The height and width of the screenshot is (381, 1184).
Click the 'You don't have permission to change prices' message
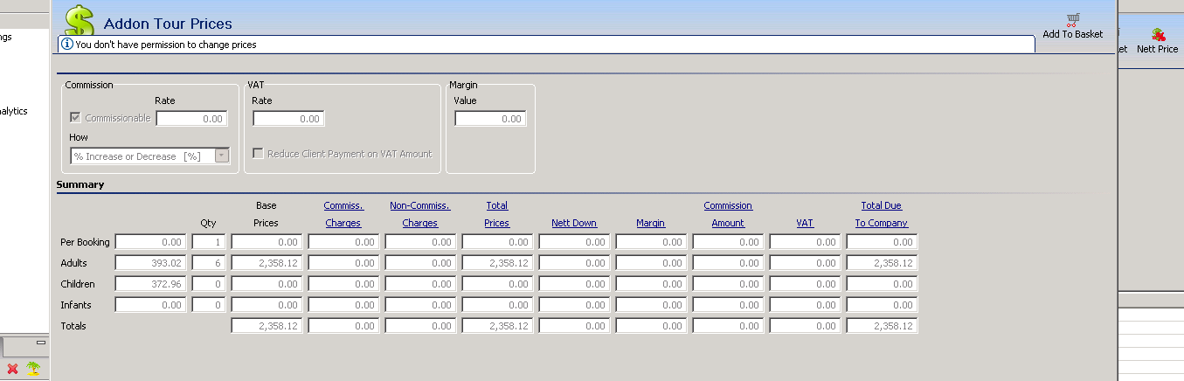coord(166,44)
